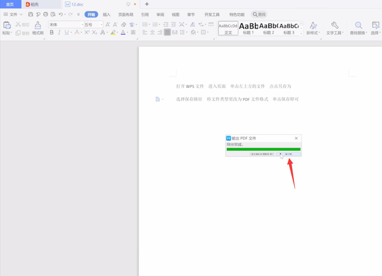382x276 pixels.
Task: Switch to the 插入 Insert tab
Action: pos(106,15)
